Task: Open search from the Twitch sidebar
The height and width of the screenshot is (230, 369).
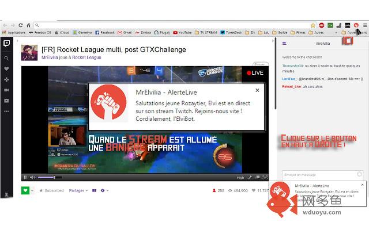Action: pyautogui.click(x=6, y=59)
